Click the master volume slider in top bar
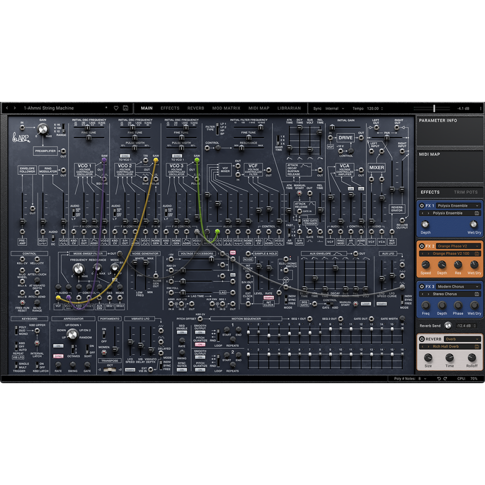The image size is (485, 485). click(434, 108)
